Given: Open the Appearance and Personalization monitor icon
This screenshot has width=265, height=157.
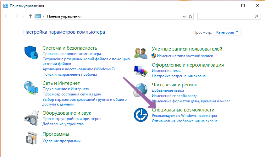Looking at the screenshot, I should pos(140,71).
